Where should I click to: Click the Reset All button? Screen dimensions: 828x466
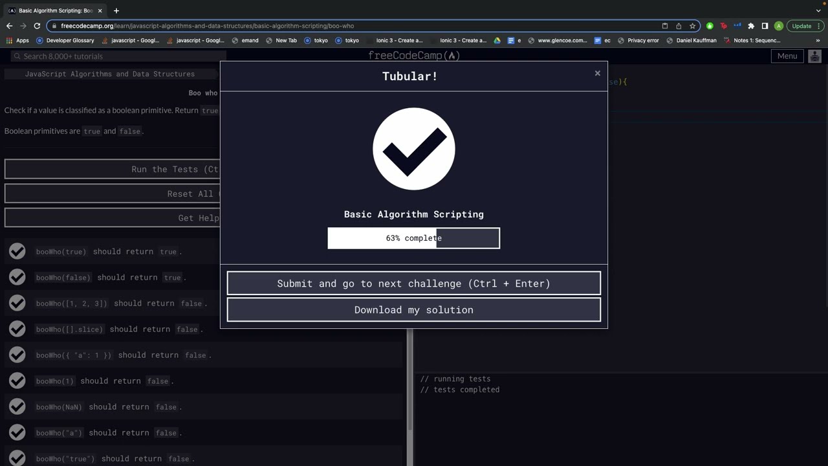tap(113, 194)
